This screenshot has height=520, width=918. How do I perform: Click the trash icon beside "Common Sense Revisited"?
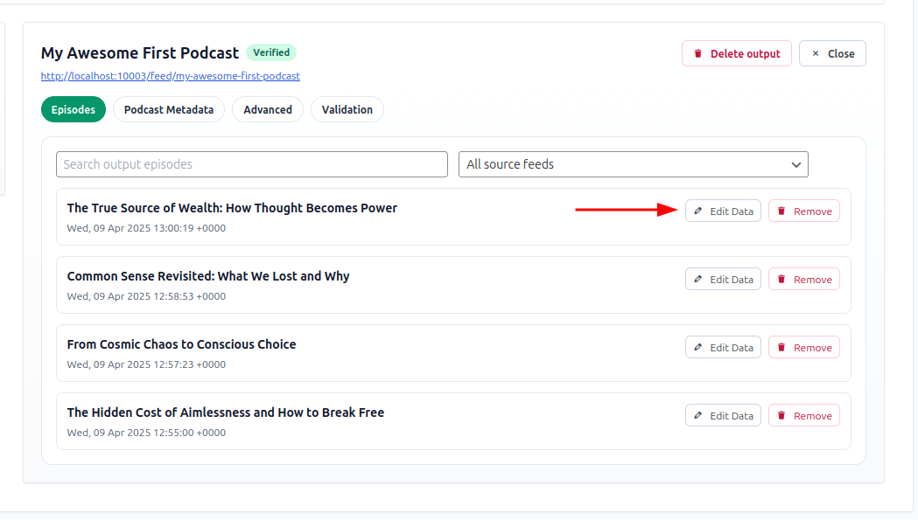781,279
